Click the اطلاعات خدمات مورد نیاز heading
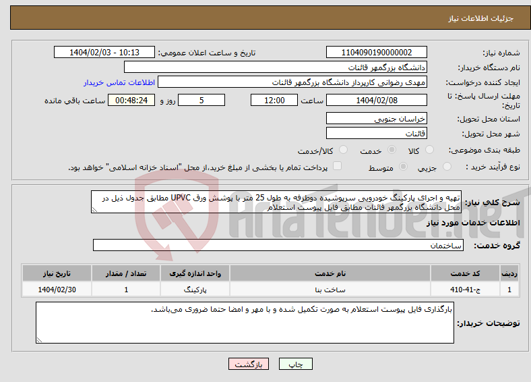 tap(473, 223)
